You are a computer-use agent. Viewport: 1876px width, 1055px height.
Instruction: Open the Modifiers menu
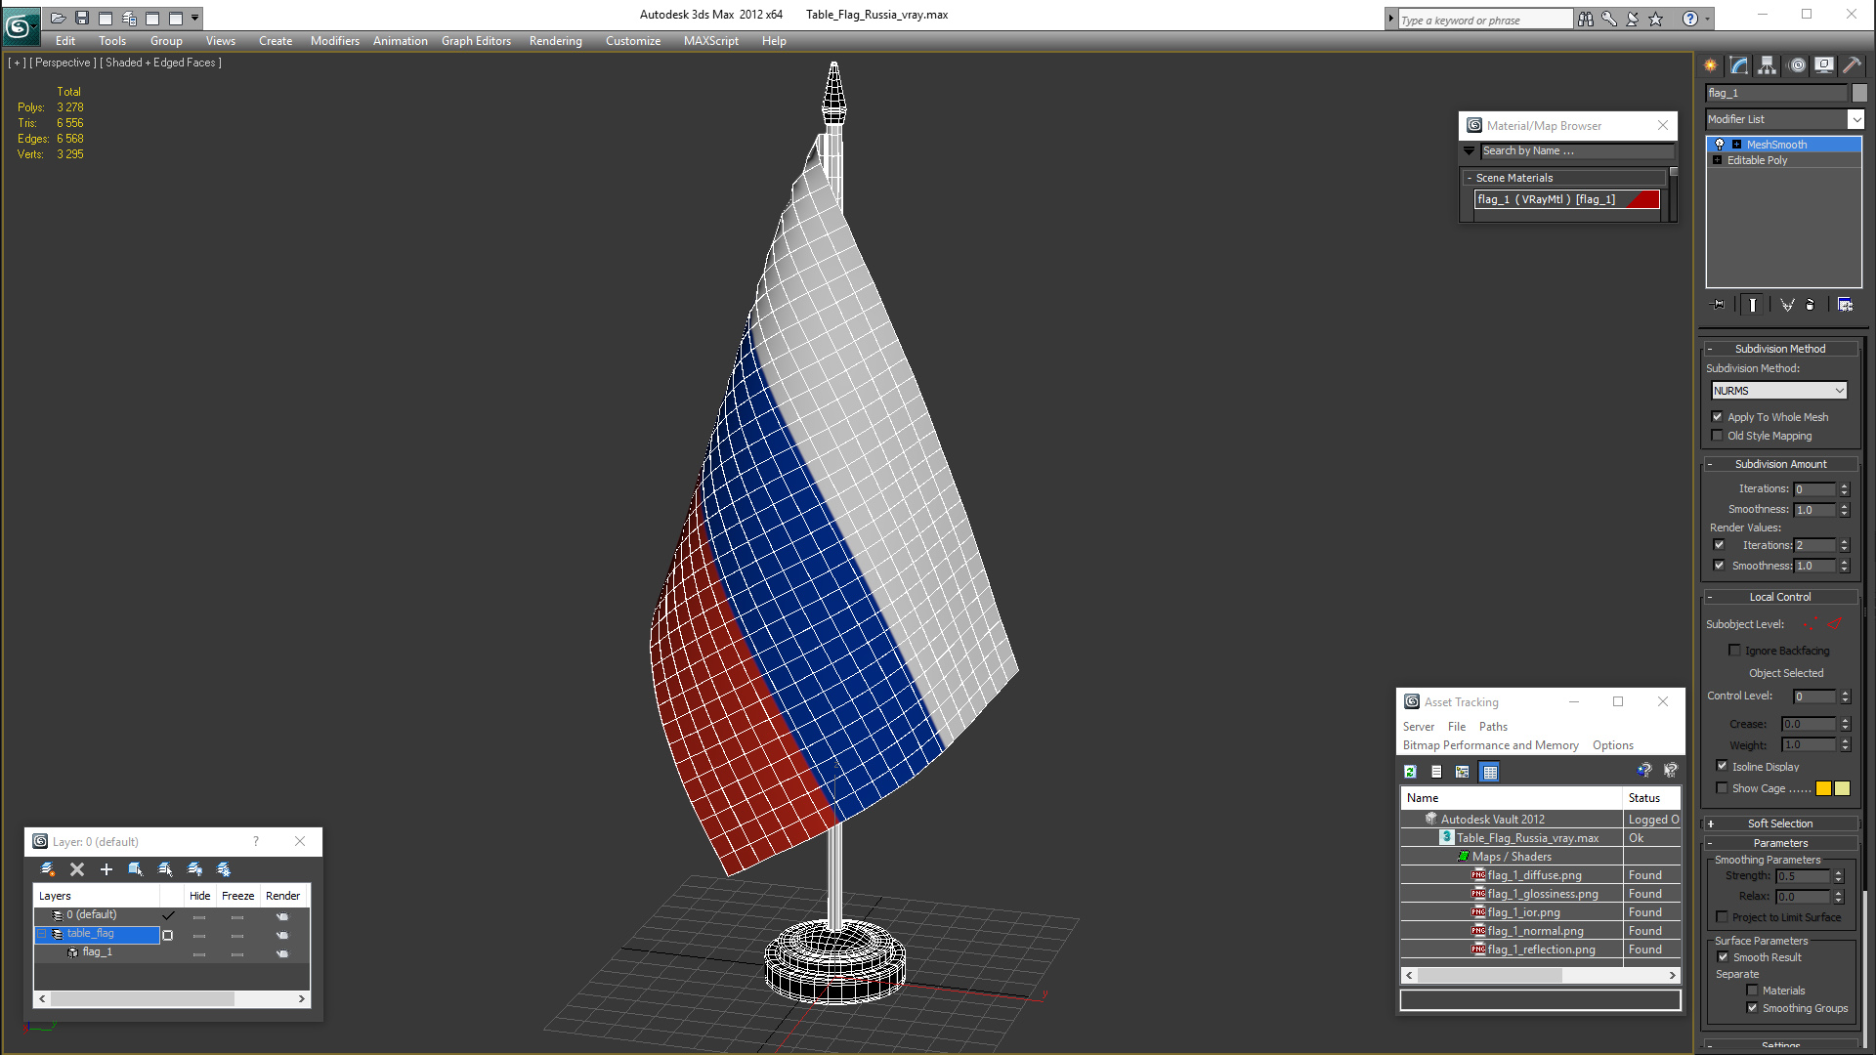(334, 41)
